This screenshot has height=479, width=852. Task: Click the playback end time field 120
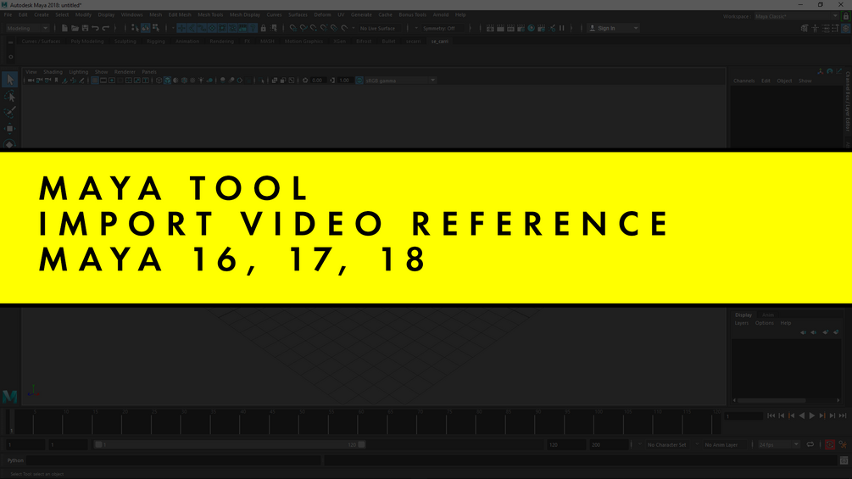click(x=566, y=445)
